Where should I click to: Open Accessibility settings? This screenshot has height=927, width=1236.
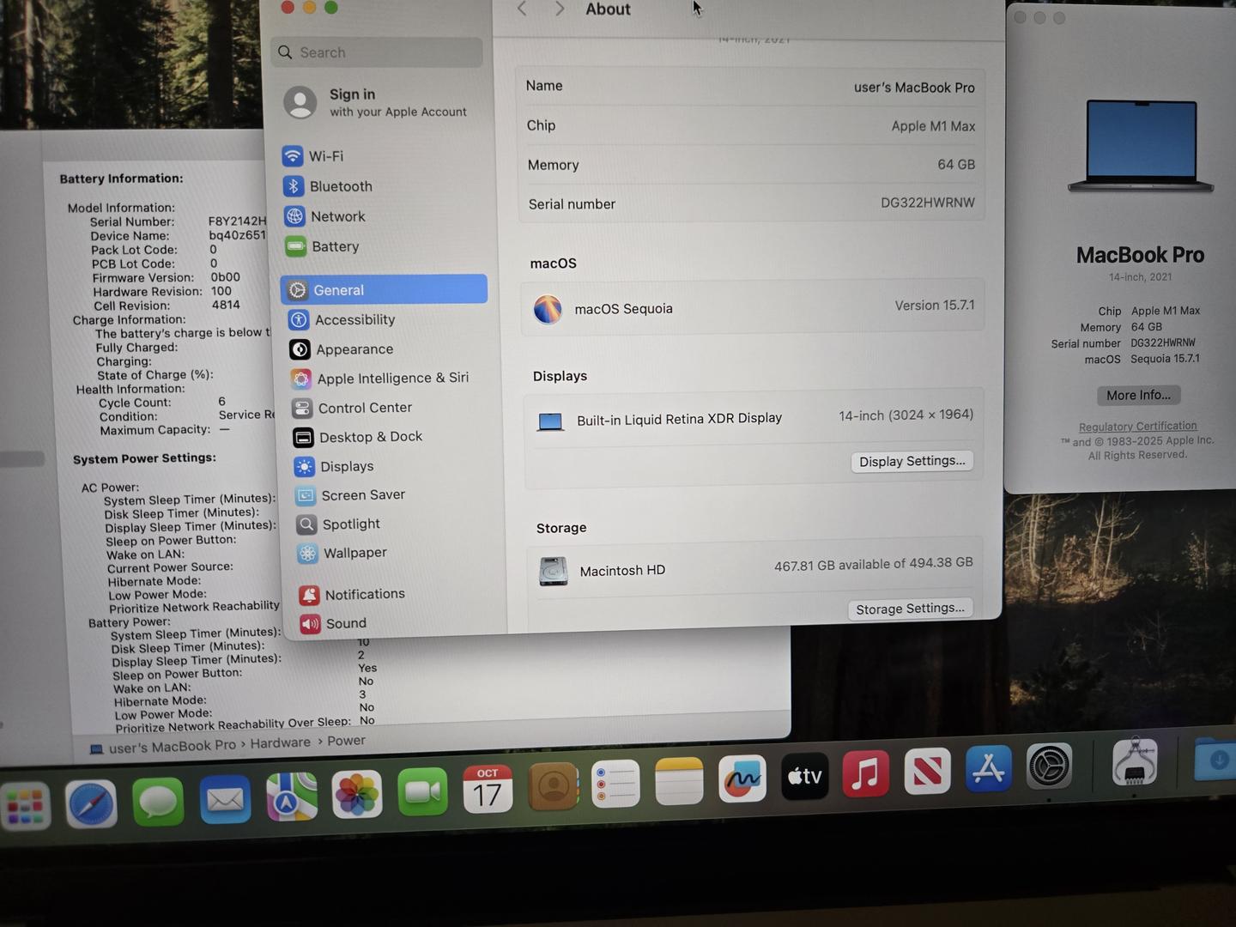point(354,320)
